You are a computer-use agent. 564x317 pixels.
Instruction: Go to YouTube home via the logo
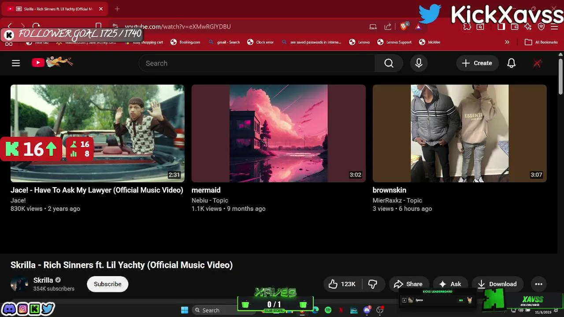(52, 63)
